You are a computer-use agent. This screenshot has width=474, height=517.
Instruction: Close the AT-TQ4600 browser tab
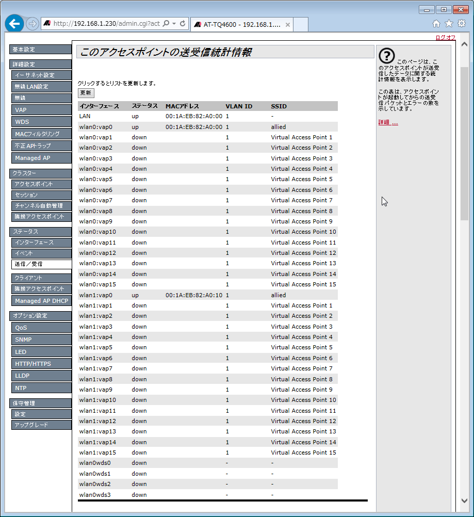click(287, 25)
